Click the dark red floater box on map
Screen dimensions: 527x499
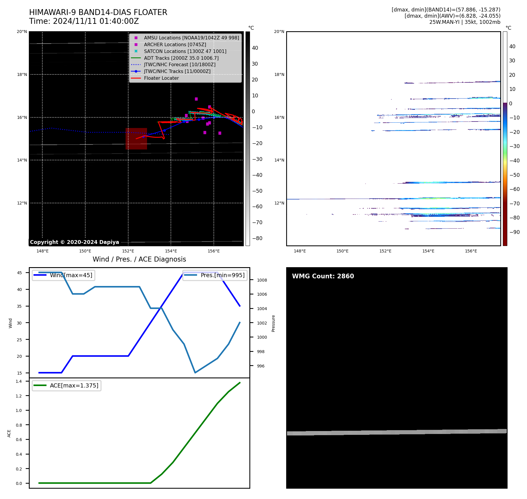click(136, 139)
